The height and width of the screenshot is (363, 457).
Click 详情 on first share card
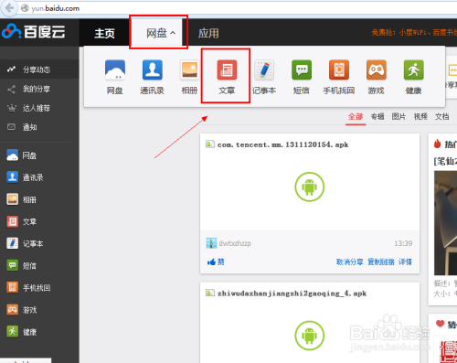(405, 262)
